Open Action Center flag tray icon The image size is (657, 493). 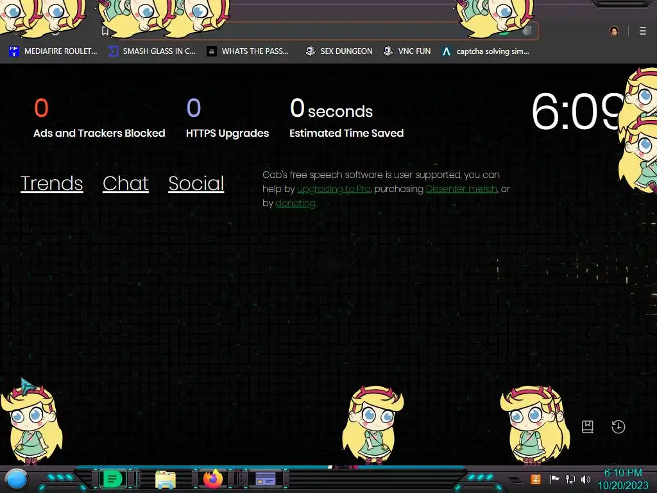click(x=554, y=479)
